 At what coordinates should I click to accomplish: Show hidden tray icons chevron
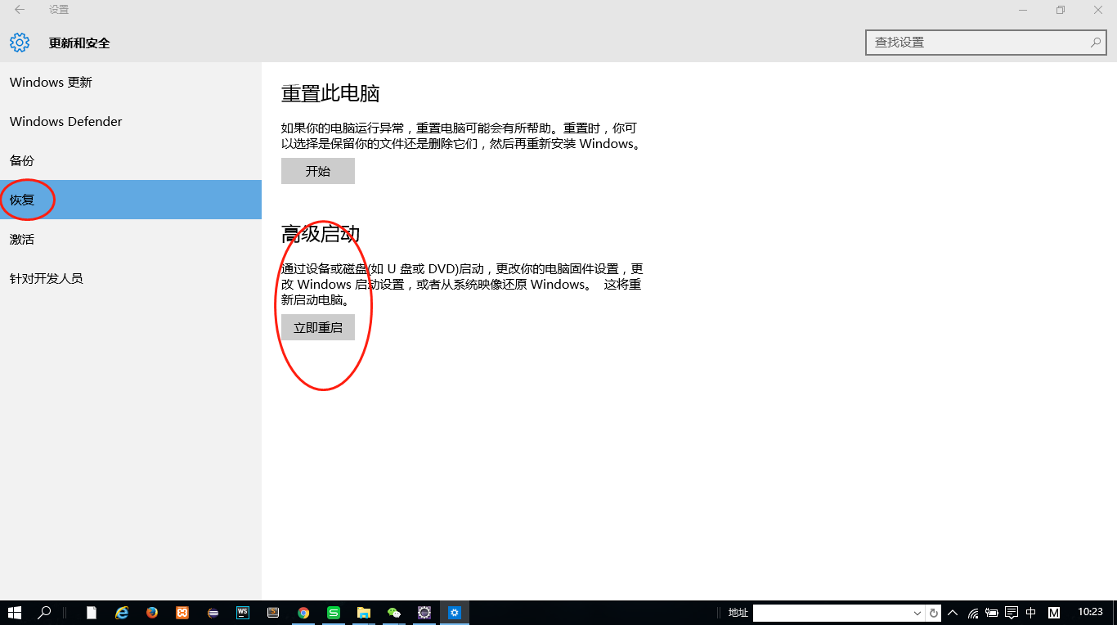953,613
